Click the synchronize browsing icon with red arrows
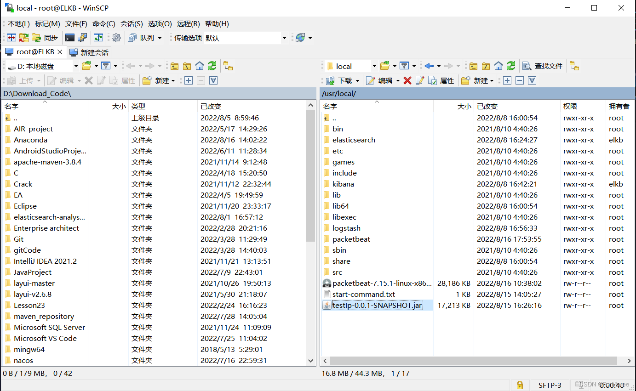Viewport: 636px width, 391px height. click(x=24, y=38)
